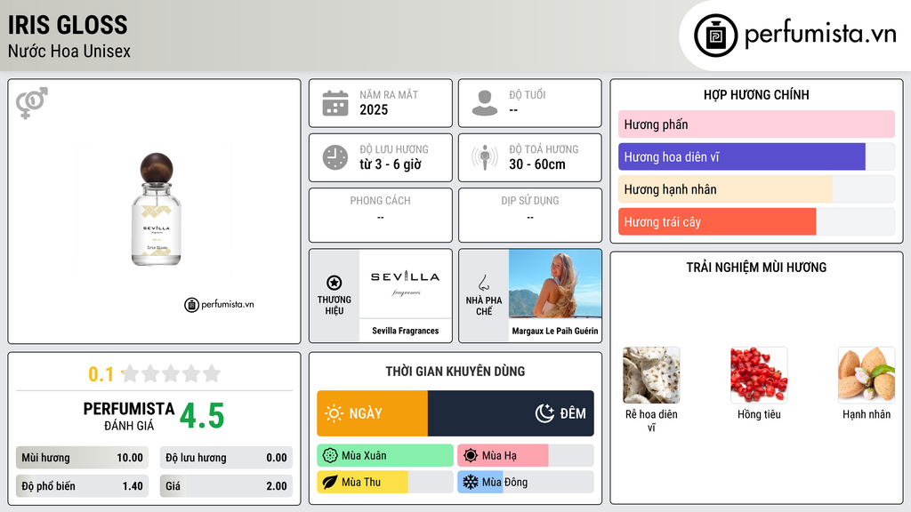Click the longevity value từ 3 - 6 giờ
Viewport: 911px width, 512px height.
[391, 164]
